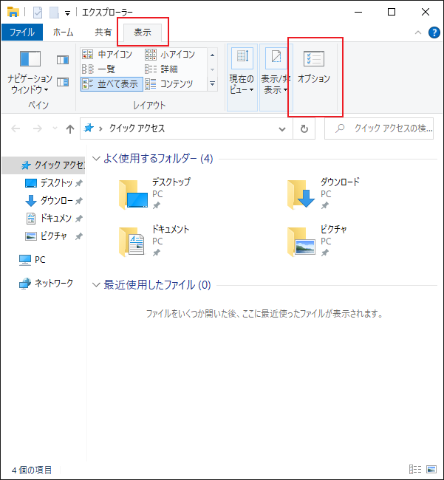Click the Up arrow navigation button
Viewport: 444px width, 480px height.
70,128
